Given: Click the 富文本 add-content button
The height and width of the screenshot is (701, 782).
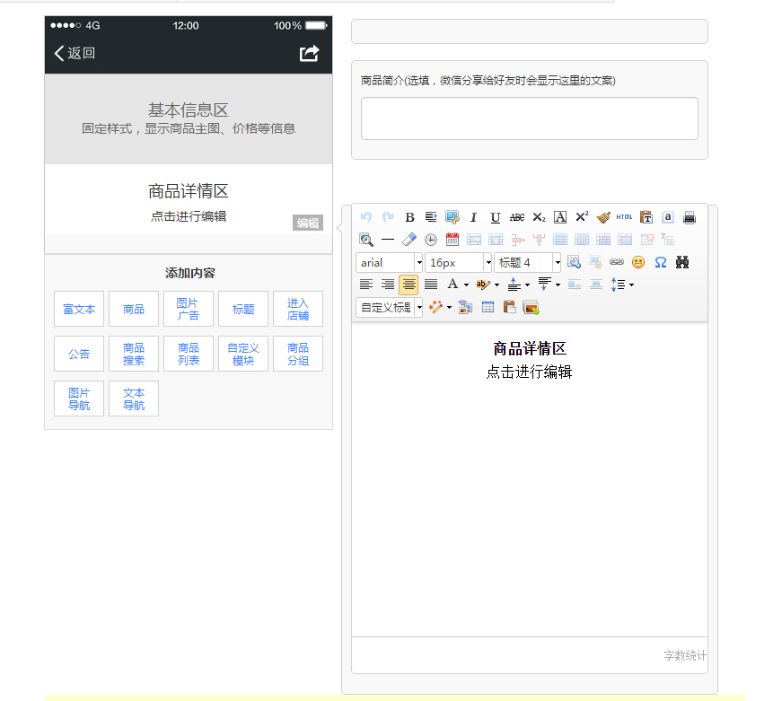Looking at the screenshot, I should pyautogui.click(x=79, y=308).
